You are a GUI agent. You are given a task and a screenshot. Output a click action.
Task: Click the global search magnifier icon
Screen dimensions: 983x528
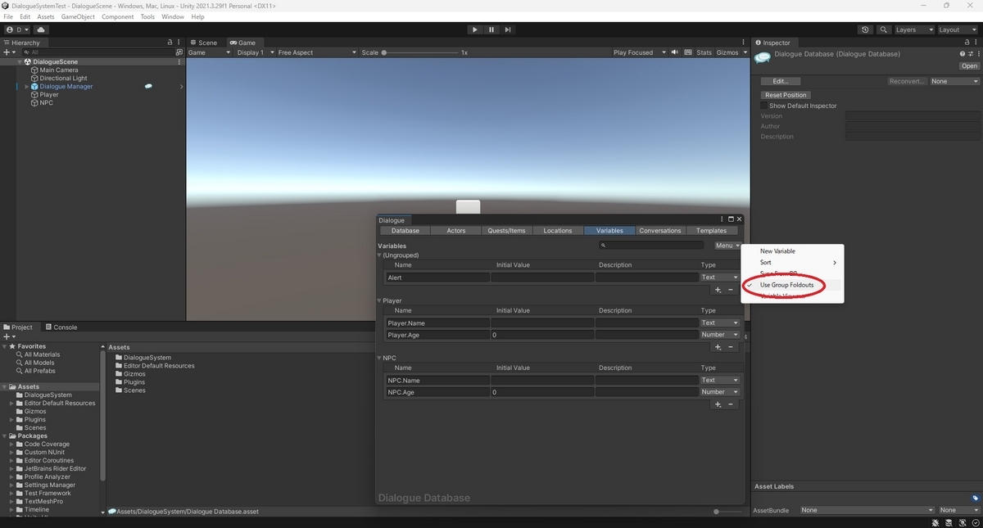tap(883, 29)
